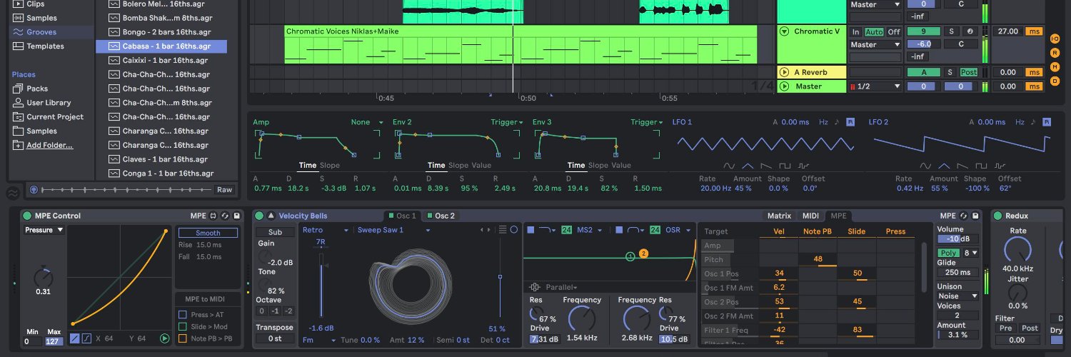The image size is (1071, 357).
Task: Open the MIDI tab in Wavetable
Action: (x=810, y=216)
